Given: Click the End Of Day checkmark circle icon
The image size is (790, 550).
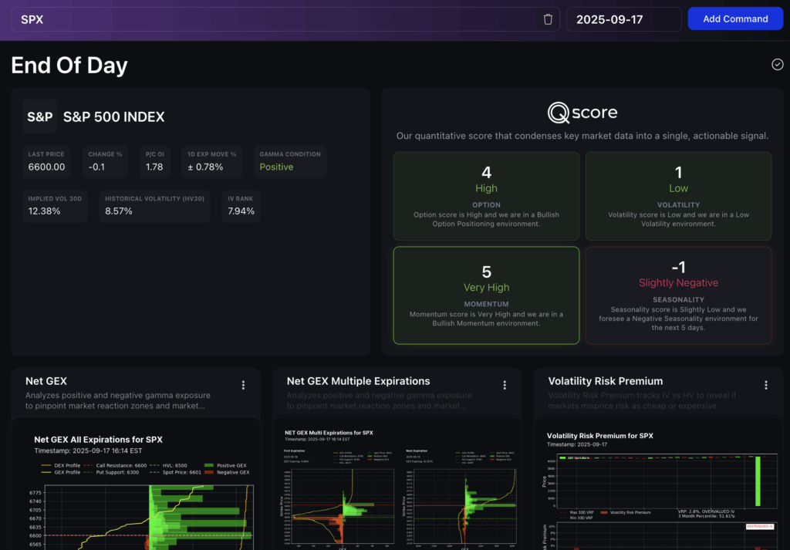Looking at the screenshot, I should [777, 65].
